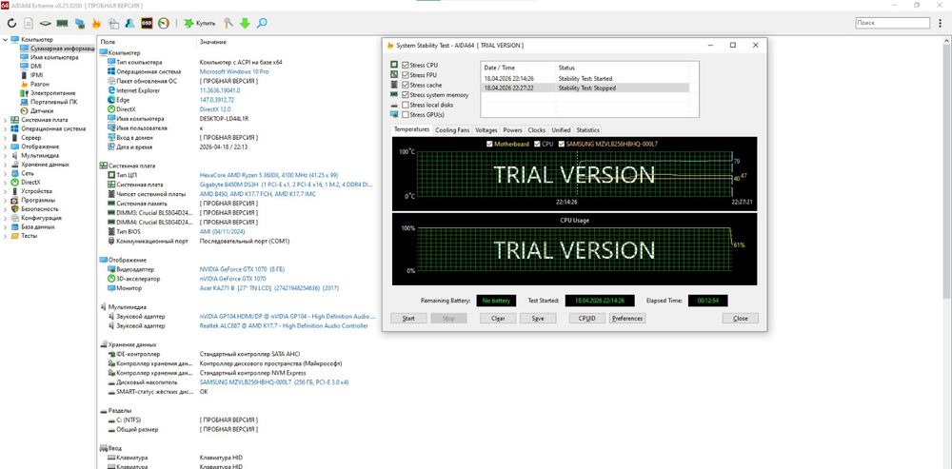Select Электропитание in the tree
This screenshot has height=469, width=952.
(x=52, y=93)
